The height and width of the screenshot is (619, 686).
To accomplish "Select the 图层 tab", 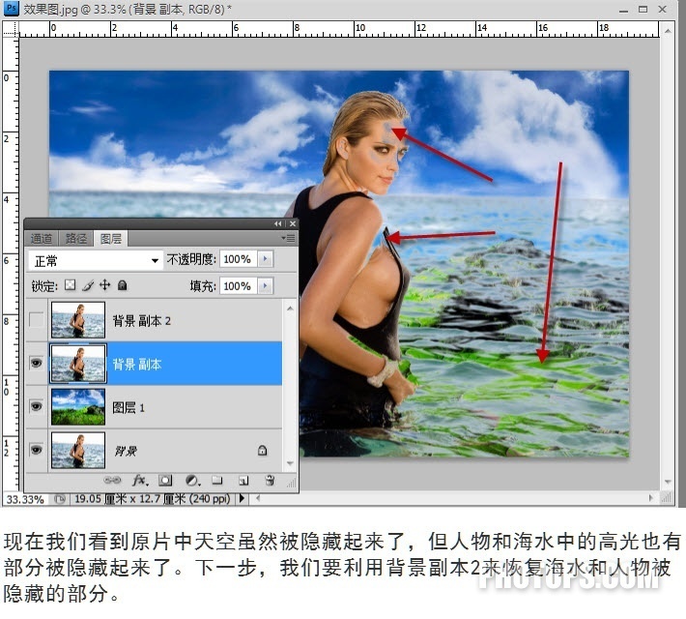I will pos(111,239).
